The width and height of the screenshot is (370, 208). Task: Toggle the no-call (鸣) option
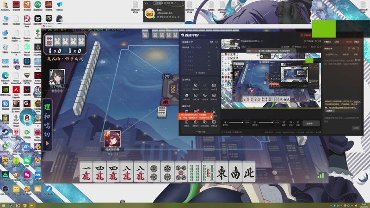tap(47, 125)
